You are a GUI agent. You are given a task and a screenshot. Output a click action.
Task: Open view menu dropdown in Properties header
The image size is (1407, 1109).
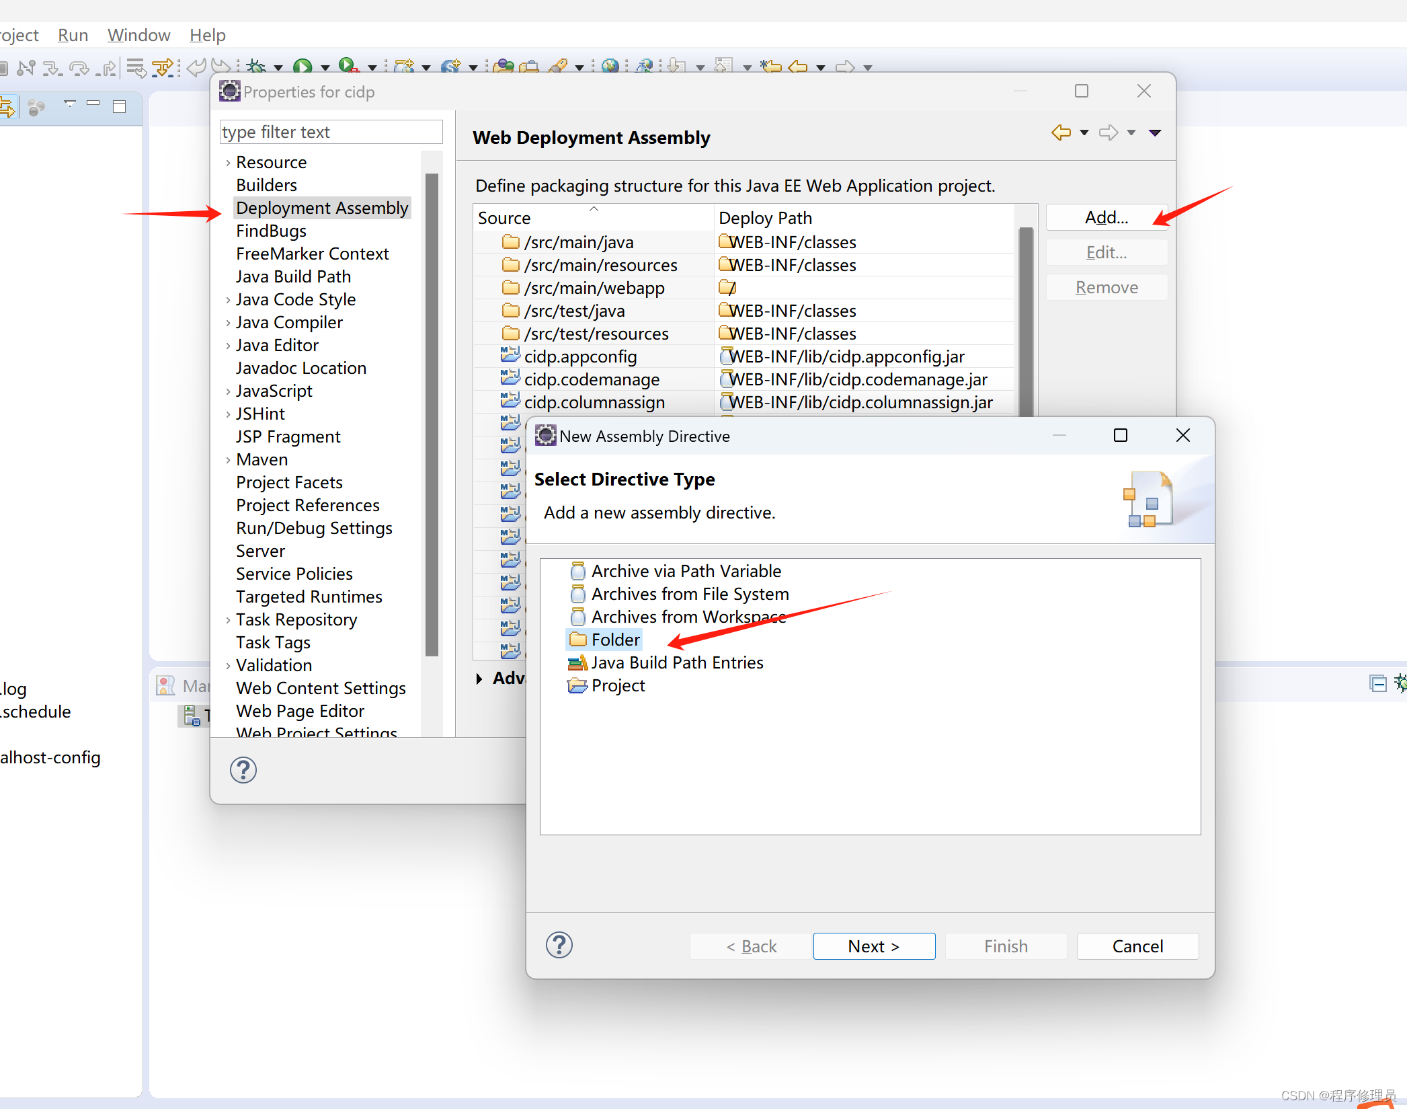(x=1155, y=132)
